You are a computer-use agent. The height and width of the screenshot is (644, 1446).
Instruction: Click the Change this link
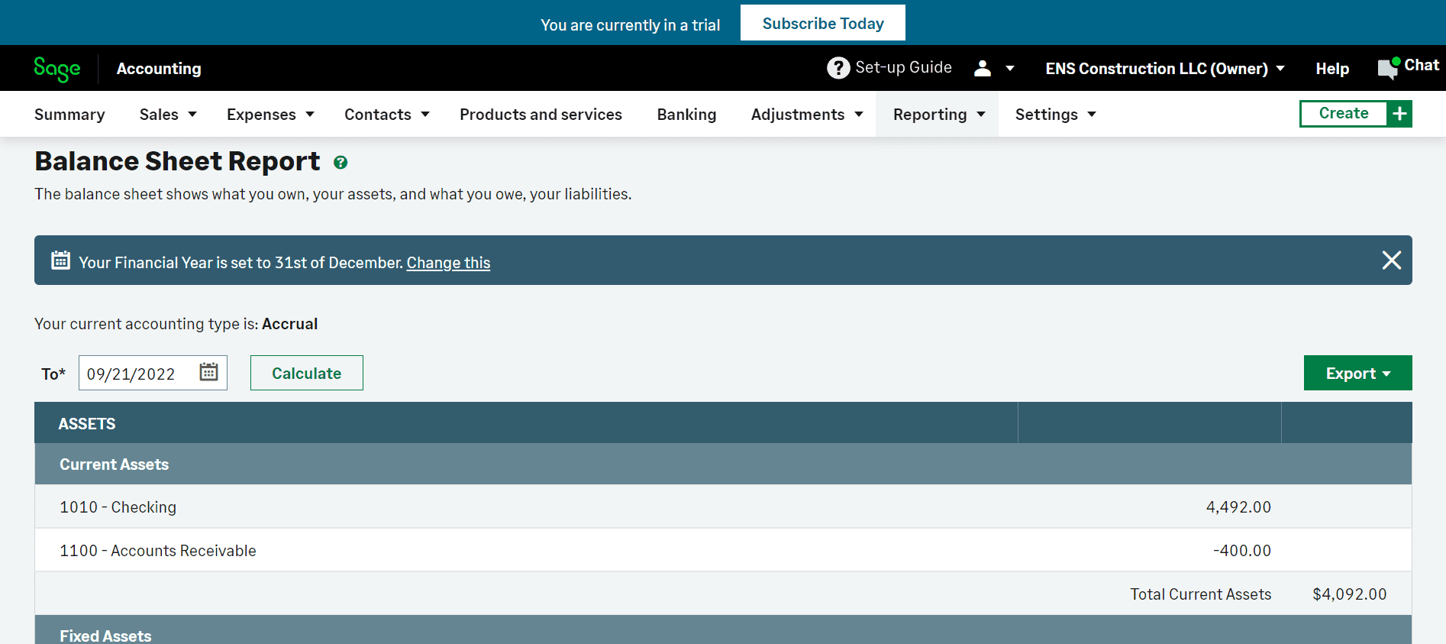448,263
